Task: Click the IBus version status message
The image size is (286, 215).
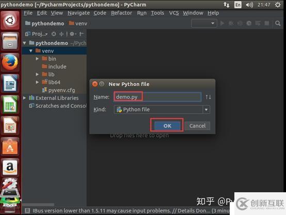Action: (131, 211)
